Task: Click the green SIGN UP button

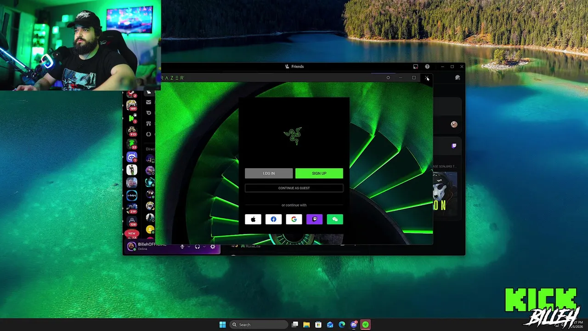Action: click(319, 173)
